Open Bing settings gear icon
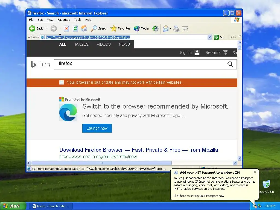Viewport: 280px width, 210px height. [x=235, y=52]
